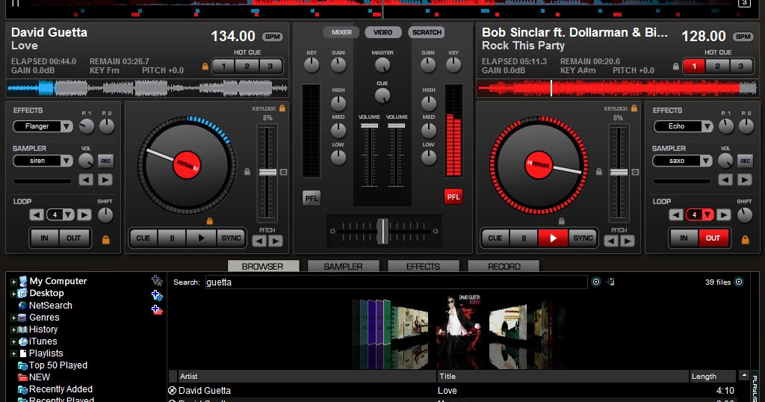Switch to the VIDEO panel
The image size is (765, 402).
pyautogui.click(x=383, y=32)
